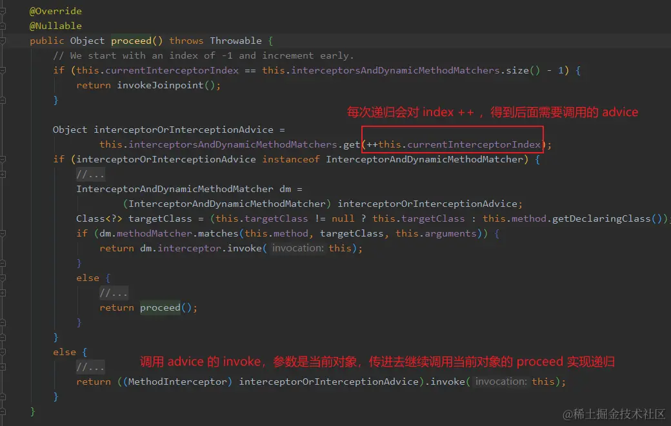Click the methodMatcher.matches method call
671x426 pixels.
click(x=185, y=233)
